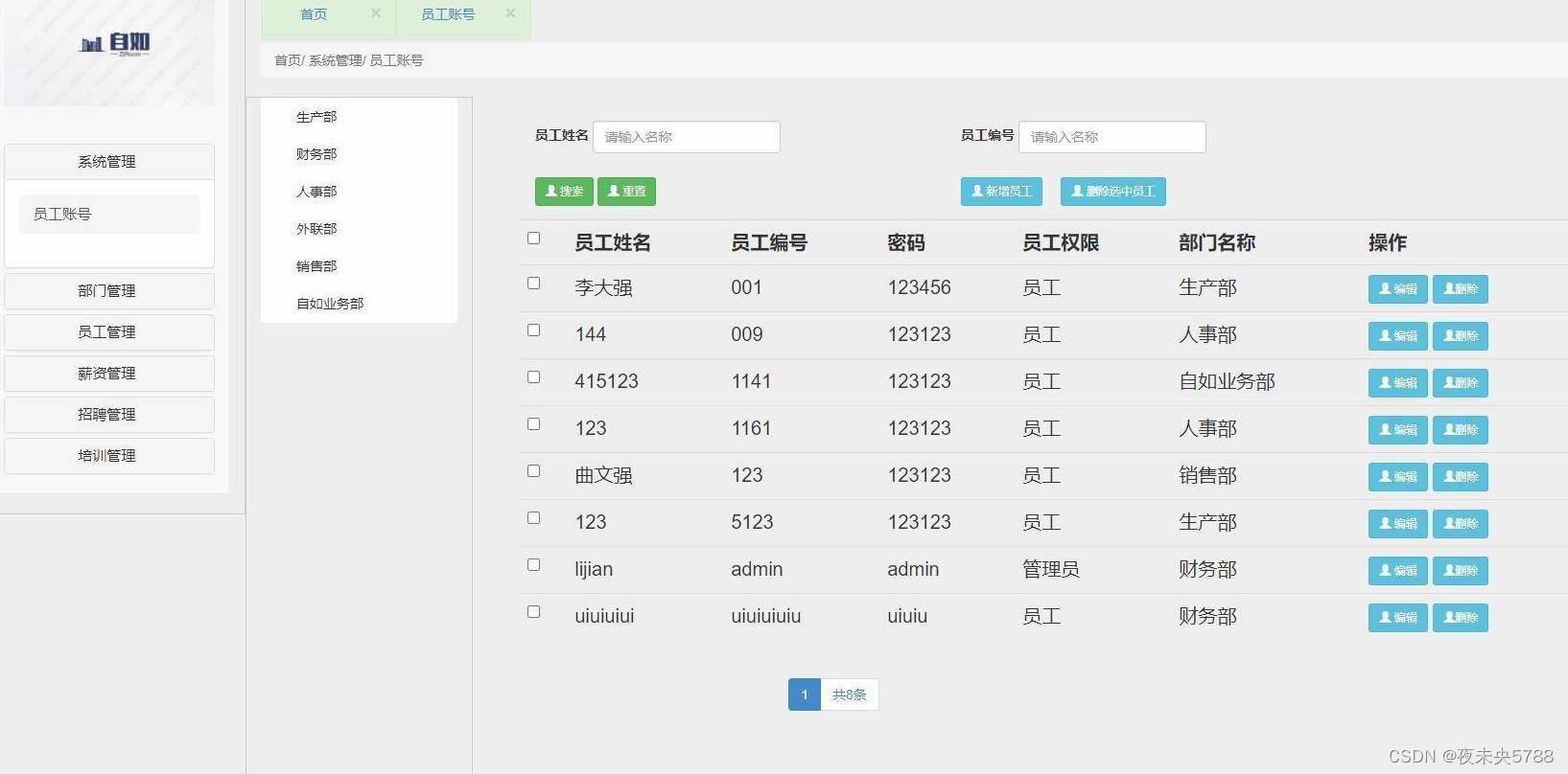1568x774 pixels.
Task: Delete the uiuiuiui row
Action: point(1461,618)
